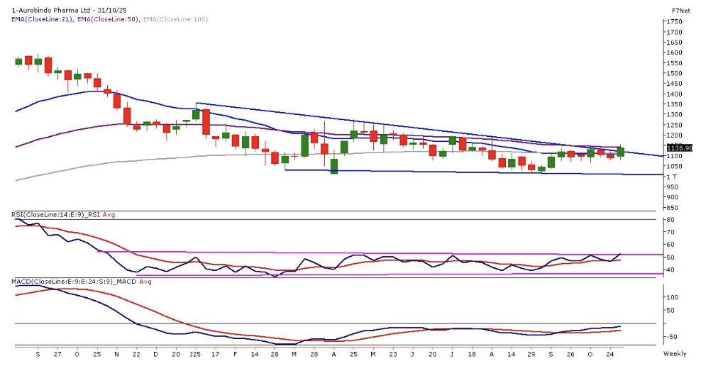The width and height of the screenshot is (701, 366).
Task: Select the J25 marker on time axis
Action: tap(194, 353)
